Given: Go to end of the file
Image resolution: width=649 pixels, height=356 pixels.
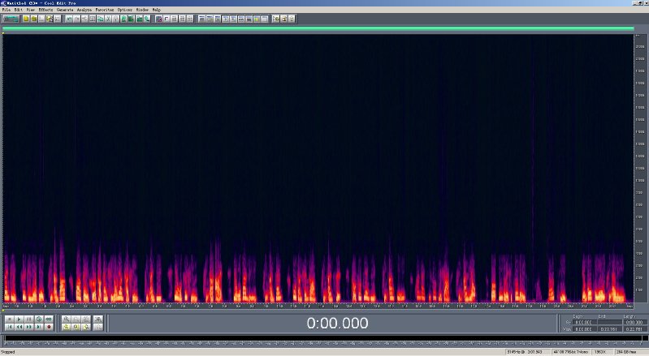Looking at the screenshot, I should [39, 327].
